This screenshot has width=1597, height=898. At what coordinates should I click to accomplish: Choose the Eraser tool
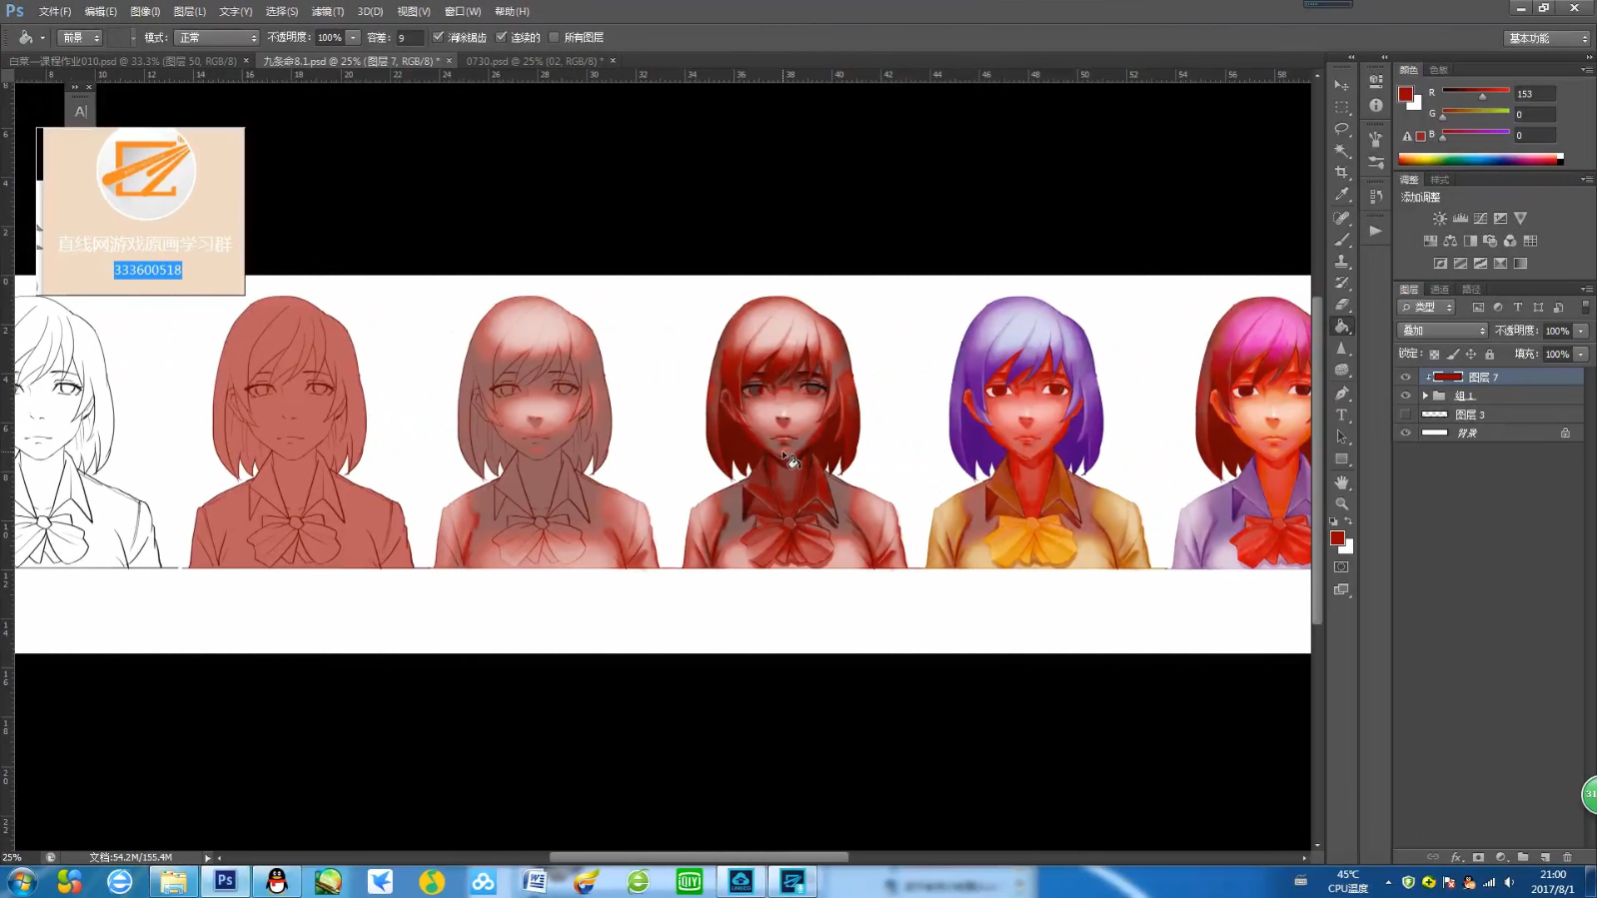1342,305
